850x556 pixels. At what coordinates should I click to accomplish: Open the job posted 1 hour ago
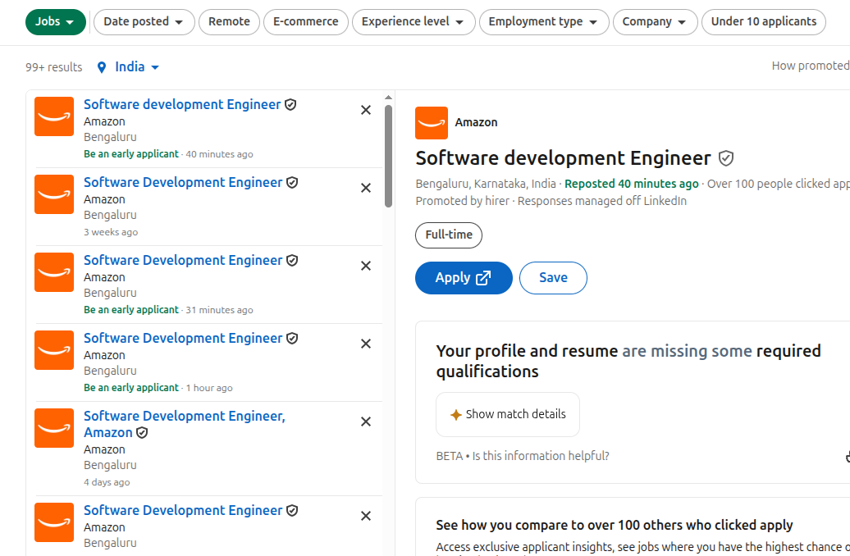pyautogui.click(x=183, y=339)
